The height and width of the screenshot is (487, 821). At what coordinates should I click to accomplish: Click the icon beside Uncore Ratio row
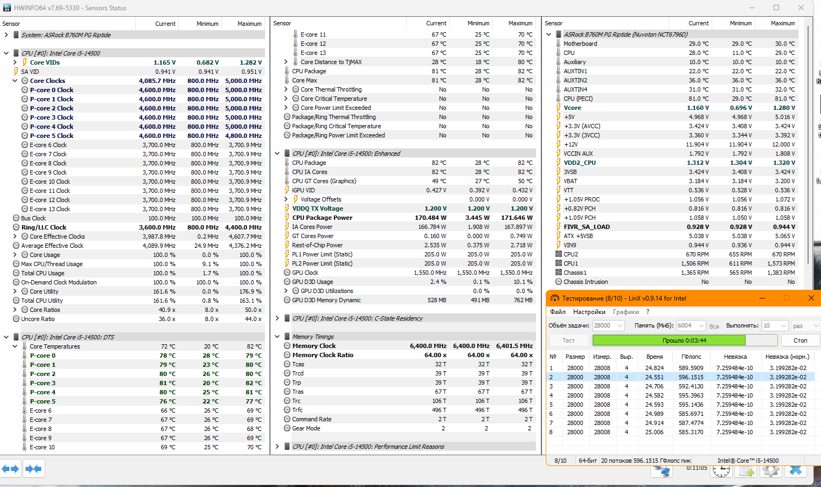pos(16,319)
